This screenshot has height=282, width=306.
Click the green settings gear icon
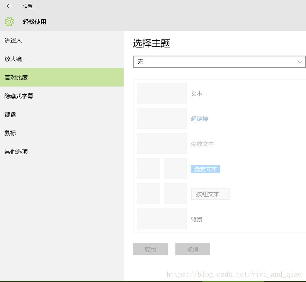coord(9,22)
